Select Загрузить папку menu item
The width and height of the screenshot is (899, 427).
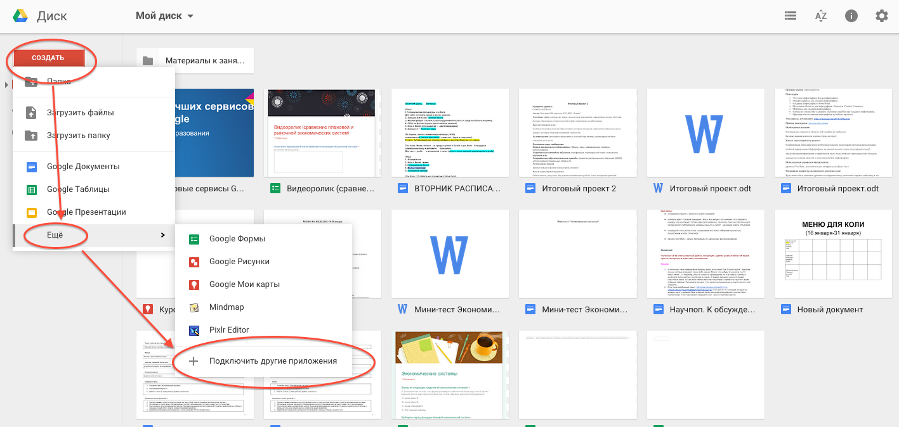(94, 136)
